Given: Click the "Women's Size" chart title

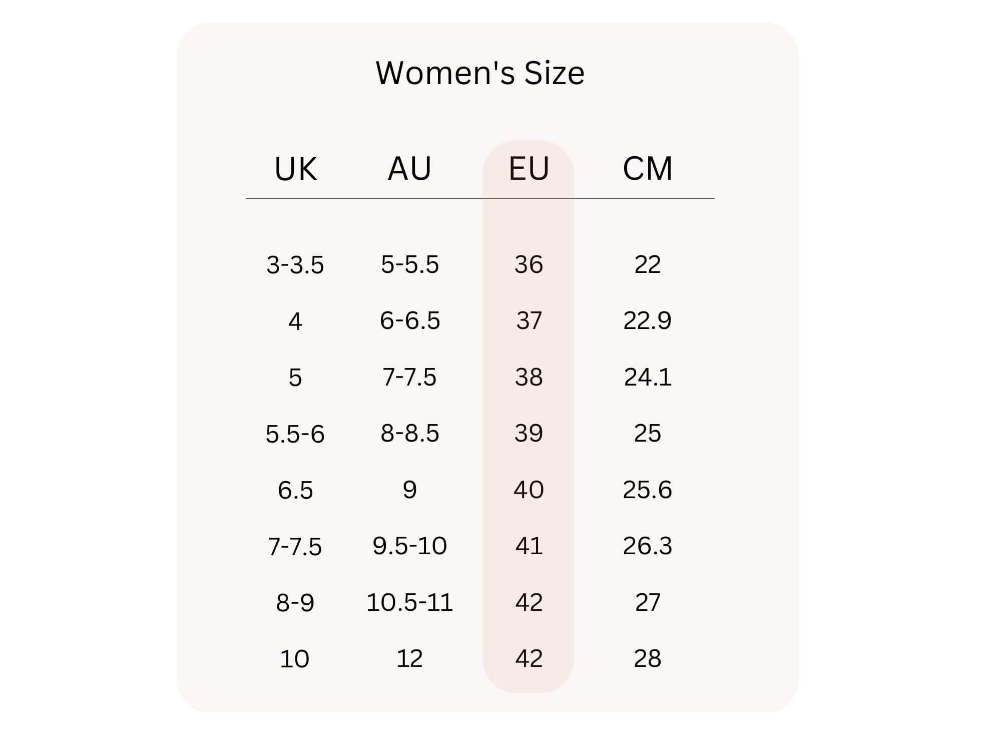Looking at the screenshot, I should 480,73.
